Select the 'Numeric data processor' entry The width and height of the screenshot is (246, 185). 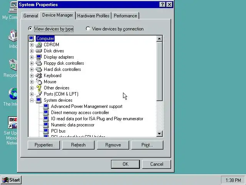coord(73,125)
